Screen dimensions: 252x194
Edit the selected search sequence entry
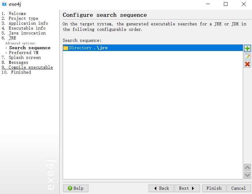tap(247, 56)
